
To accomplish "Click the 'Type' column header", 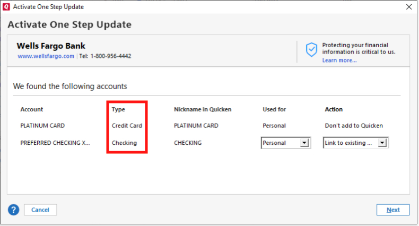I will pyautogui.click(x=118, y=109).
